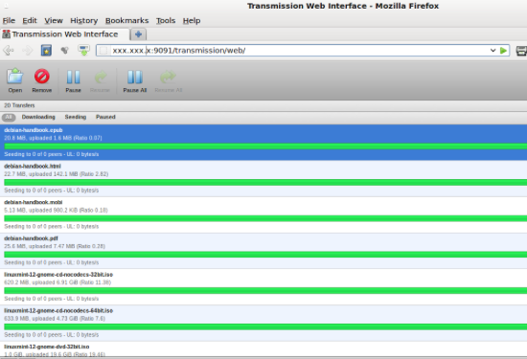Click seeding status line under debian-handbook.pdf
527x359 pixels.
click(52, 262)
